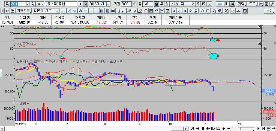Pick the horizontal line drawing tool
This screenshot has width=276, height=131.
click(x=86, y=11)
